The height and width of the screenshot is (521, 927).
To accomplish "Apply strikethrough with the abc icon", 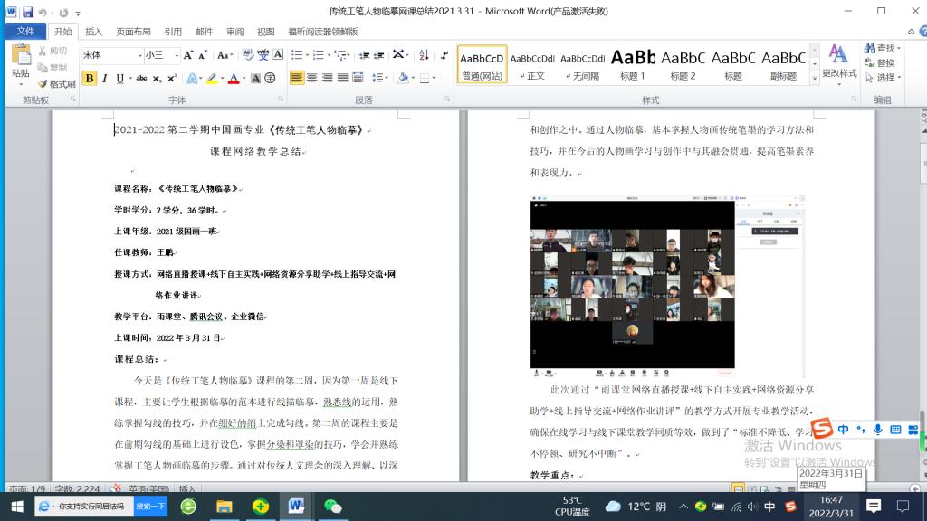I will tap(141, 79).
